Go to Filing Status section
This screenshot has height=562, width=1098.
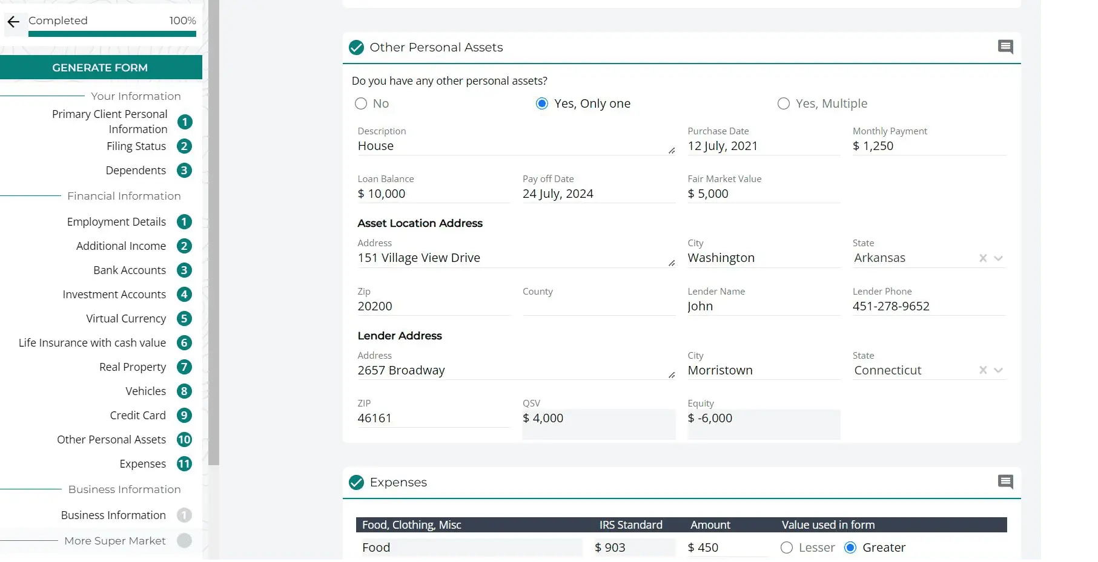point(136,146)
